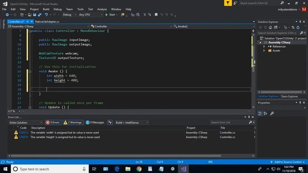Collapse the Awake method code block
This screenshot has width=308, height=173.
pos(30,72)
